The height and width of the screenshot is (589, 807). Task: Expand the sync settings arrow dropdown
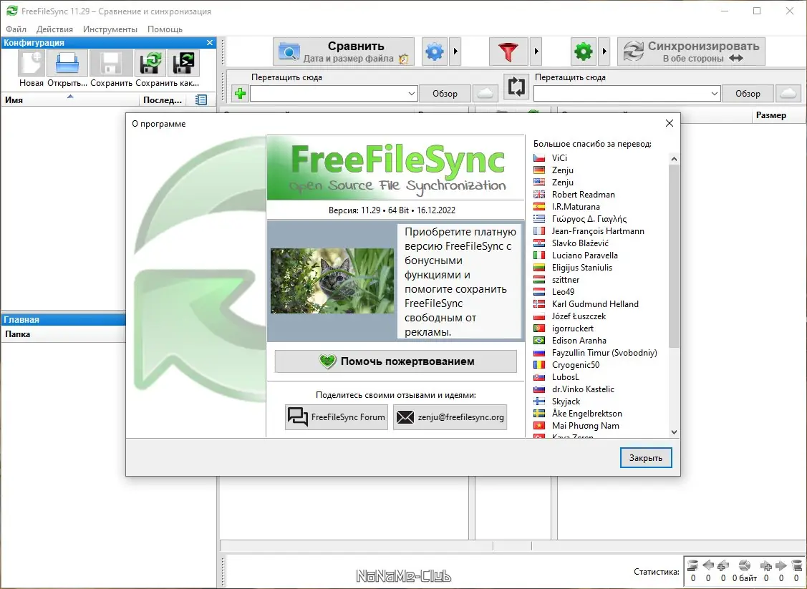point(604,52)
